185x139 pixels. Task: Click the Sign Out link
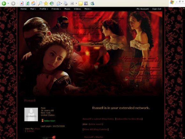[157, 9]
